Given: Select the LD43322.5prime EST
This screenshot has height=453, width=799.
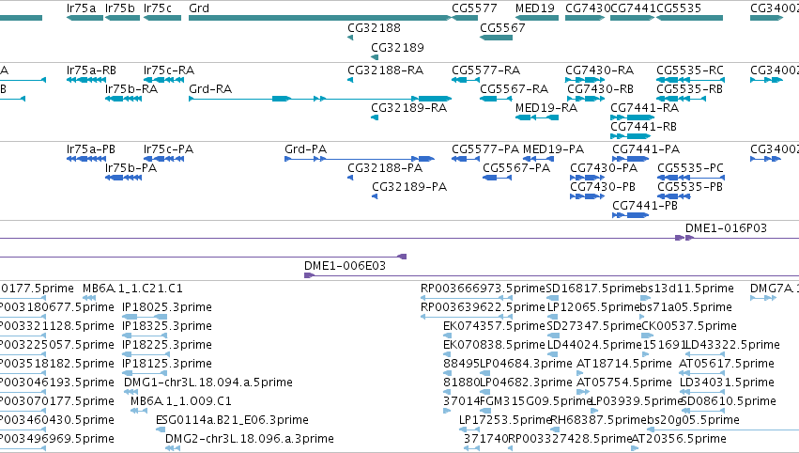Looking at the screenshot, I should click(x=705, y=354).
